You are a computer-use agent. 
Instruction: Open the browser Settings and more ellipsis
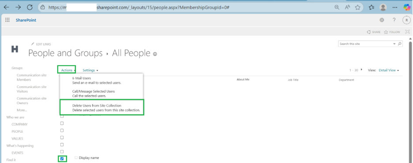(394, 7)
